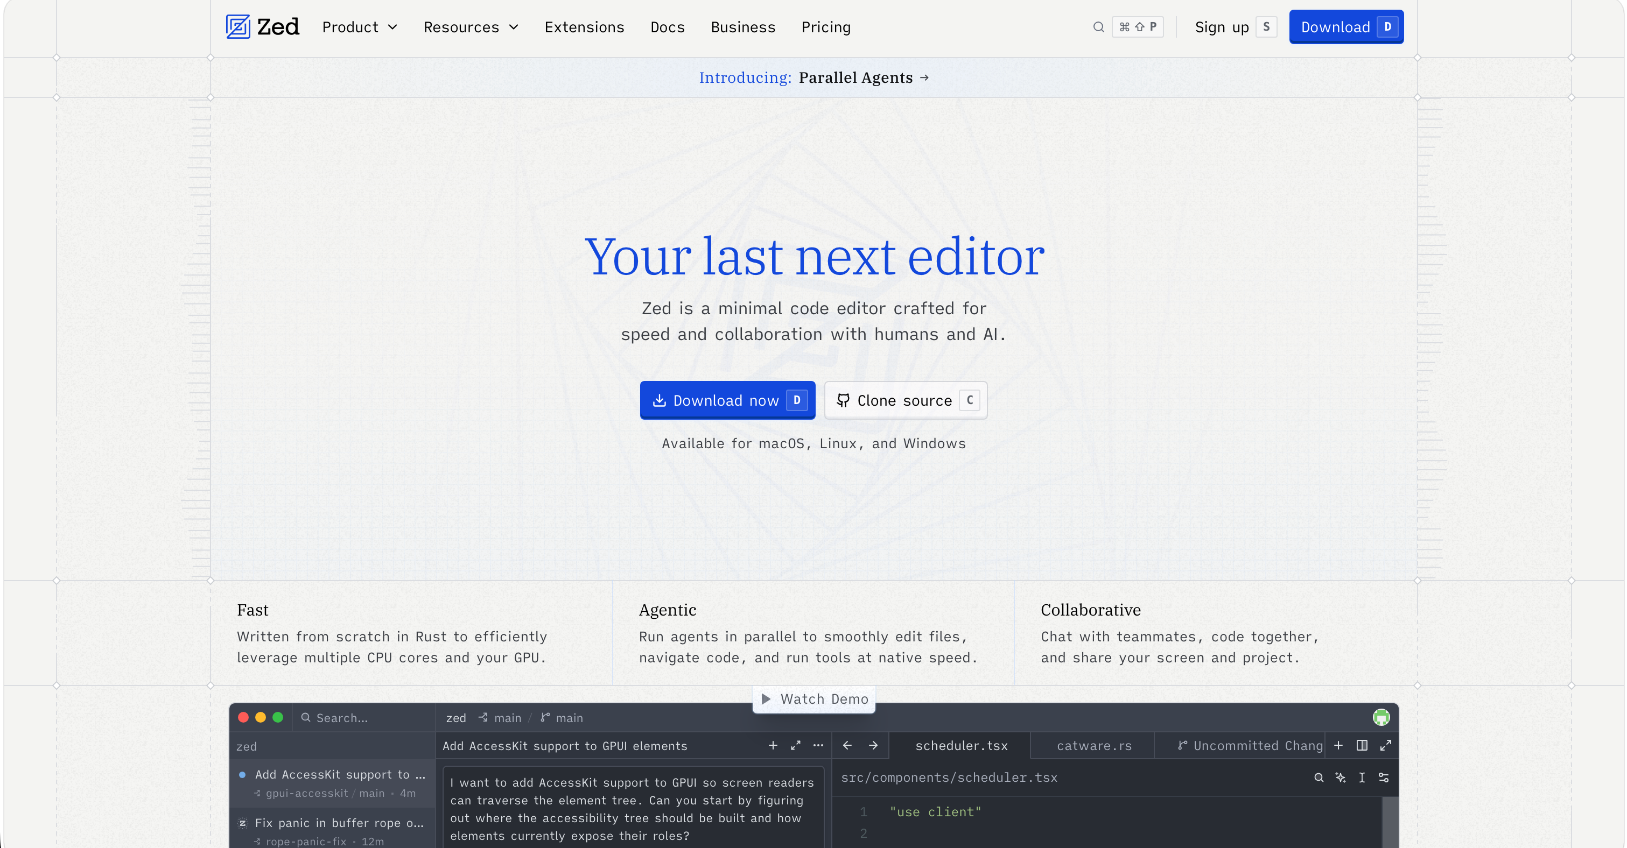This screenshot has width=1627, height=848.
Task: Click the editor's vertical scrollbar
Action: (x=1390, y=822)
